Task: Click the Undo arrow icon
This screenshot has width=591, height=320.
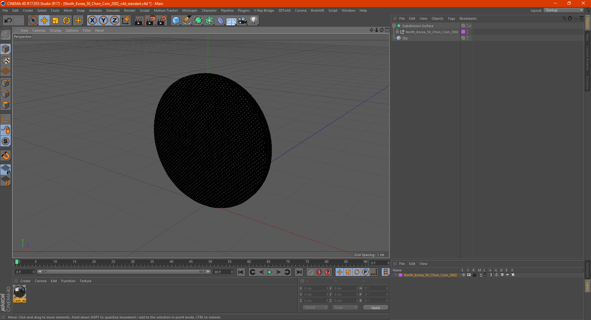Action: [x=8, y=21]
